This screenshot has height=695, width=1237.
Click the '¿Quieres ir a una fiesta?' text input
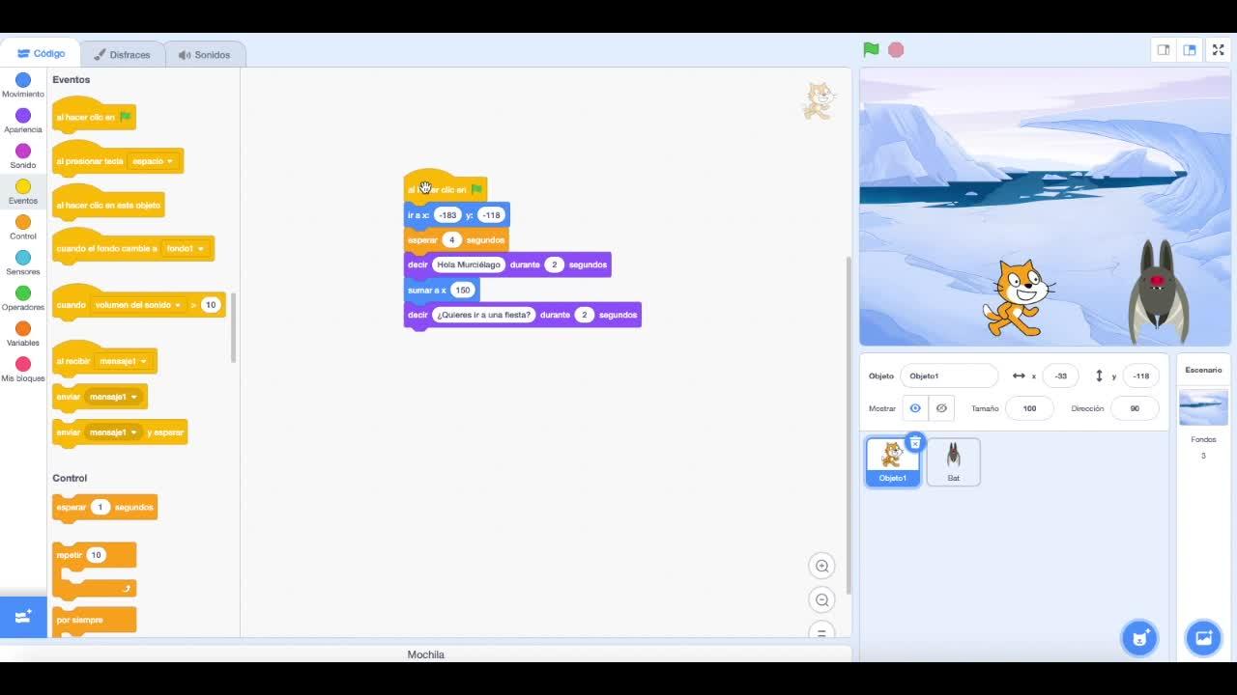(x=484, y=315)
